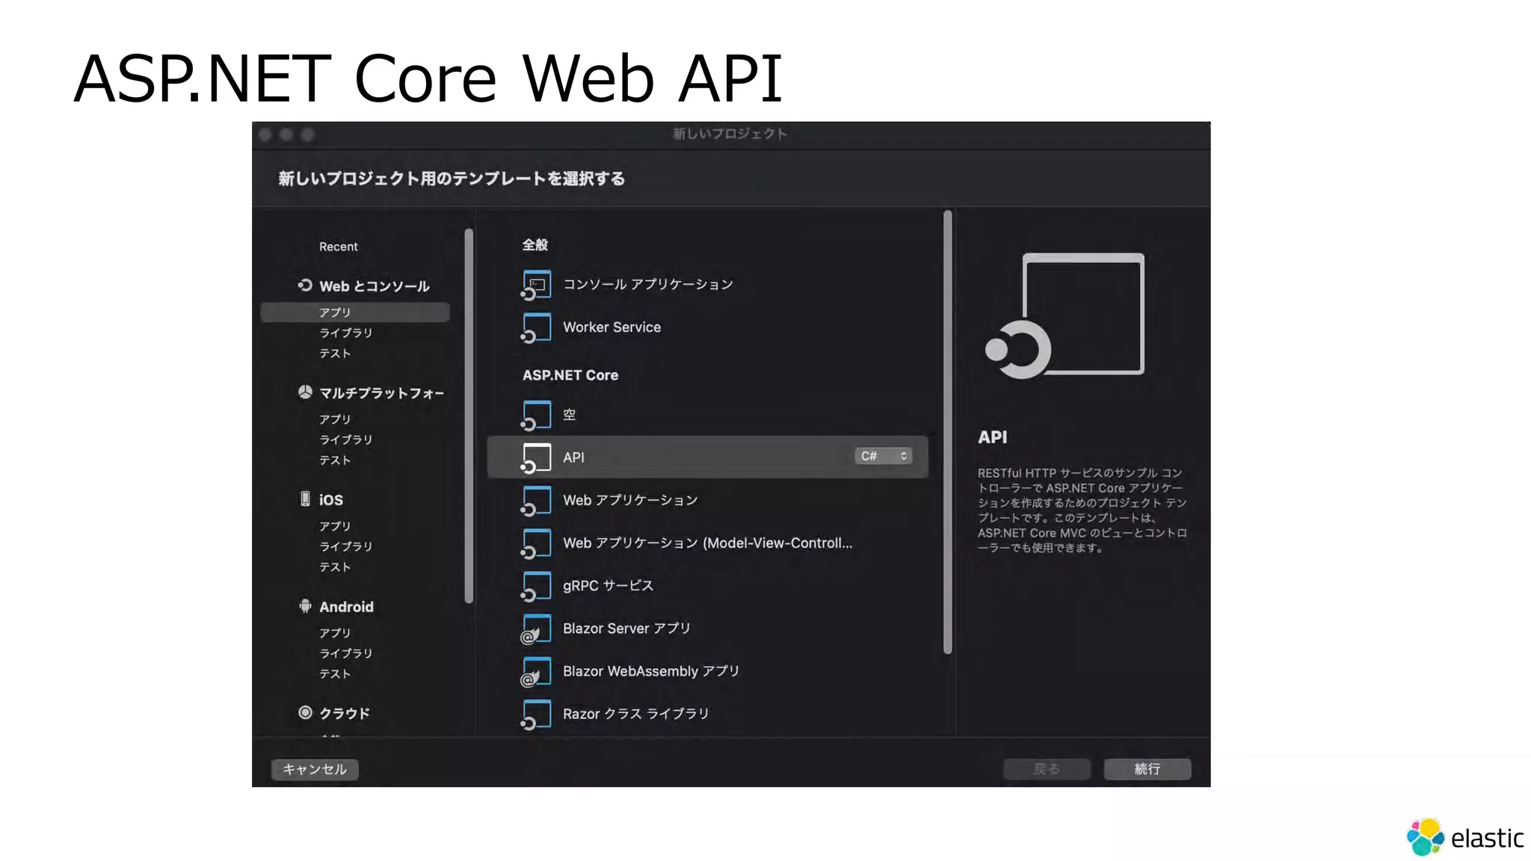Click the large API preview image
The width and height of the screenshot is (1531, 861).
1065,315
